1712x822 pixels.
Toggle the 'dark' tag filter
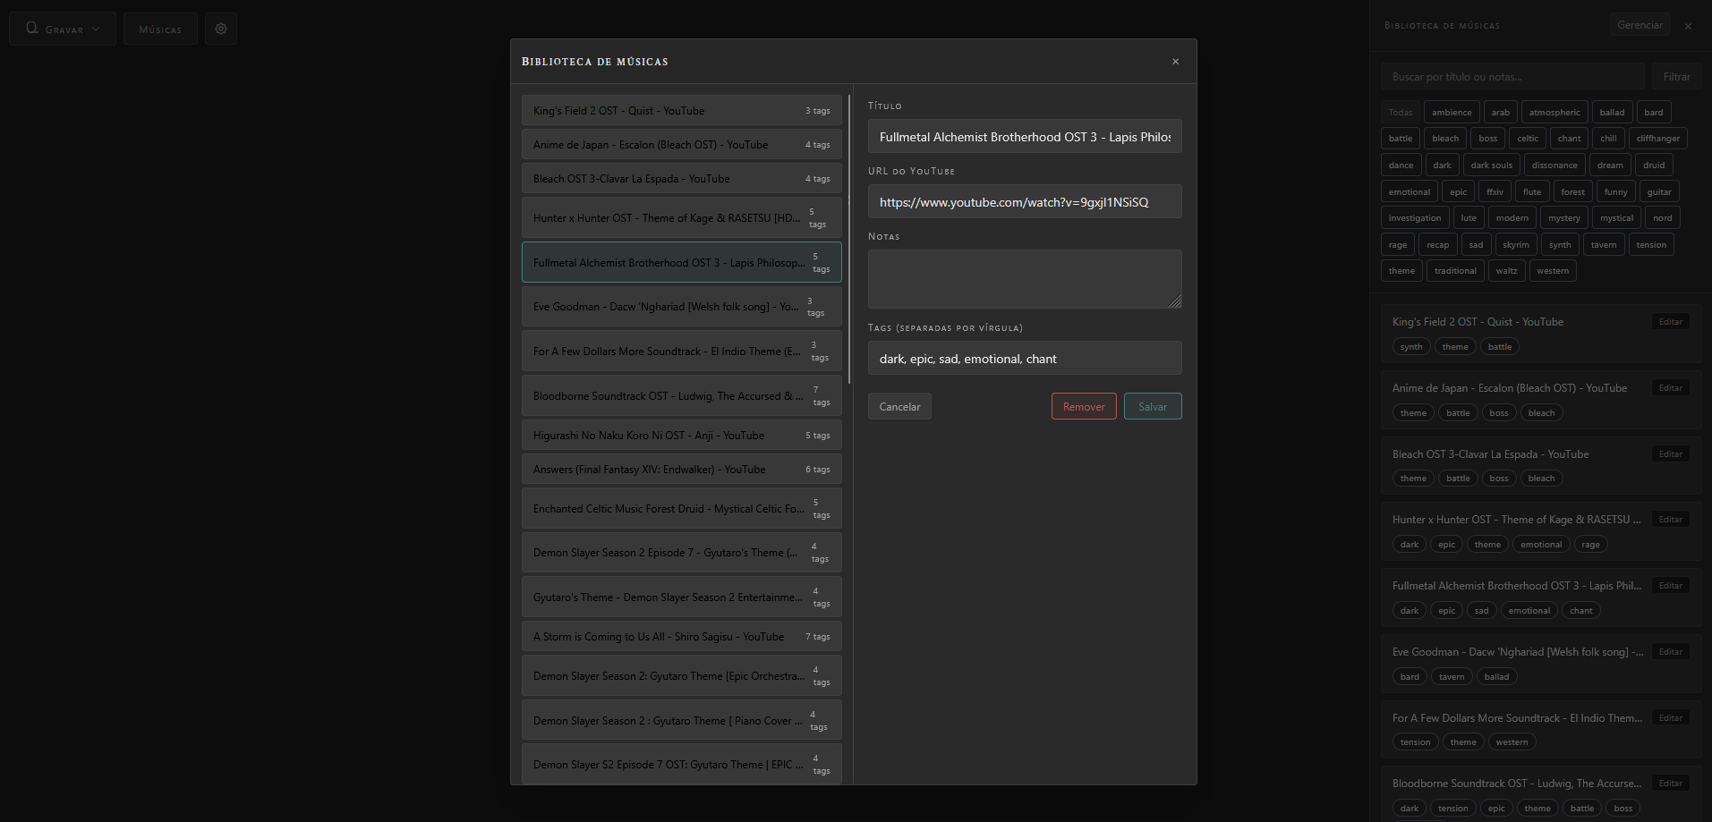click(1442, 165)
